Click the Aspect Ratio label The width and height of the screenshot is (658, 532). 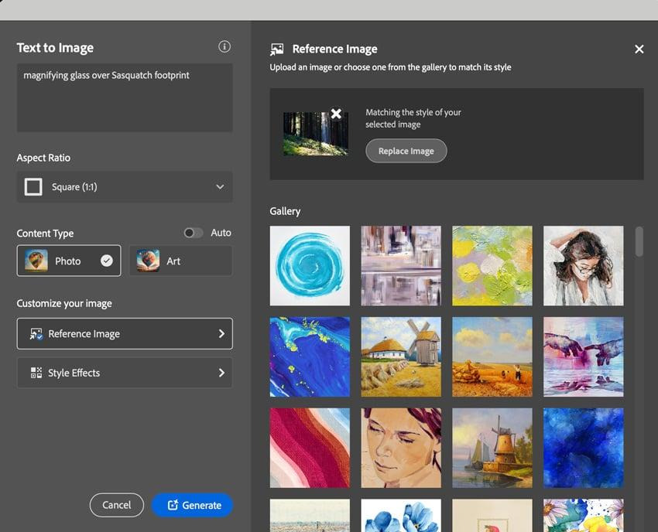tap(43, 158)
